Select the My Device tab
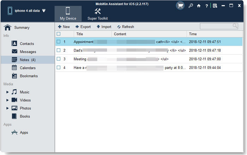This screenshot has height=155, width=247. (68, 13)
